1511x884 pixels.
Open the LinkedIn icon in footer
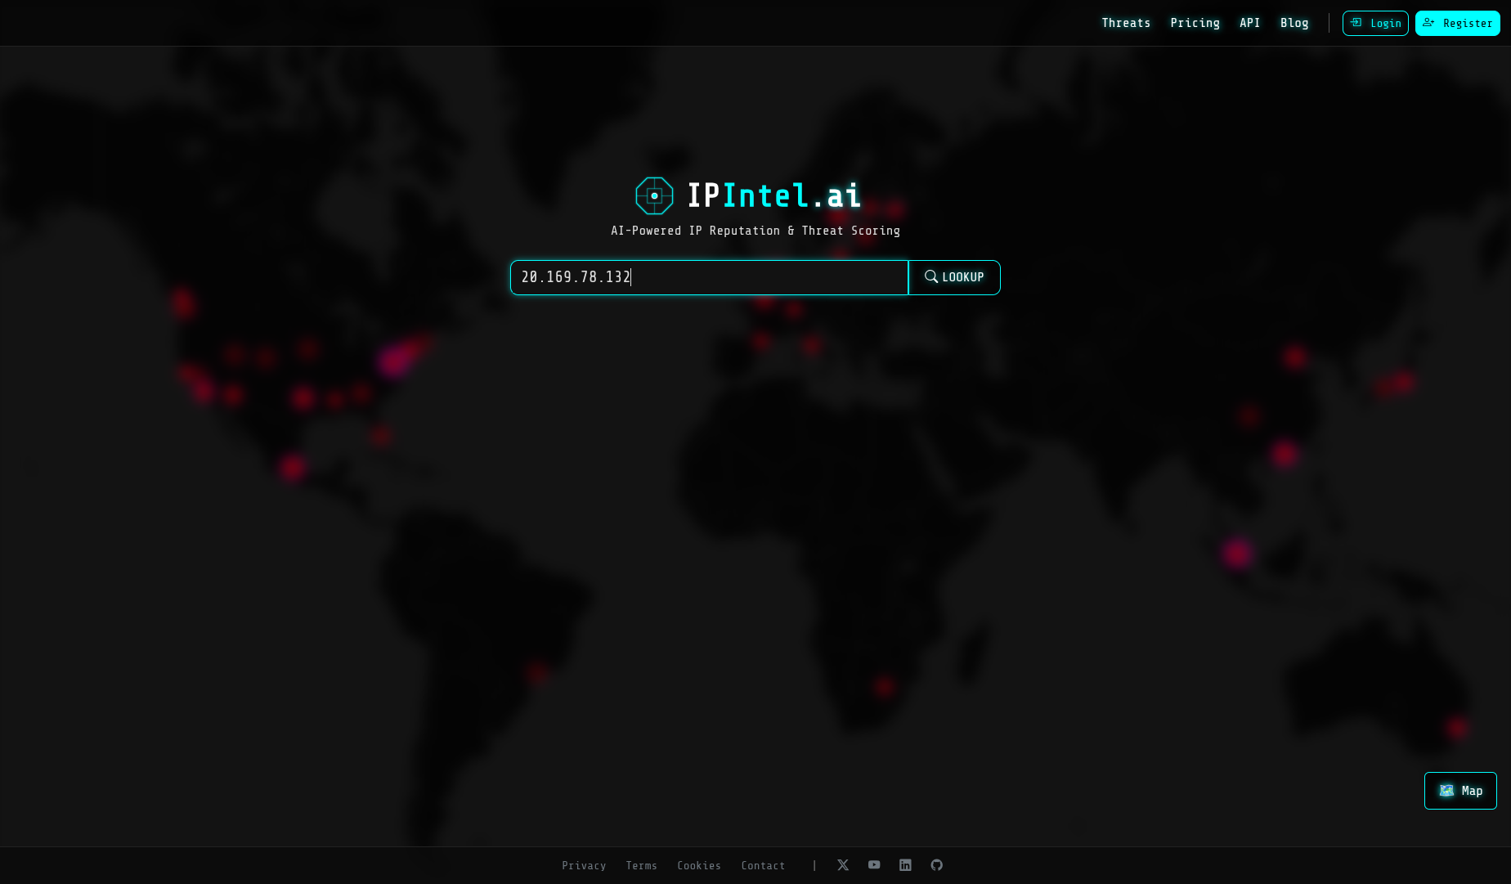click(x=905, y=865)
